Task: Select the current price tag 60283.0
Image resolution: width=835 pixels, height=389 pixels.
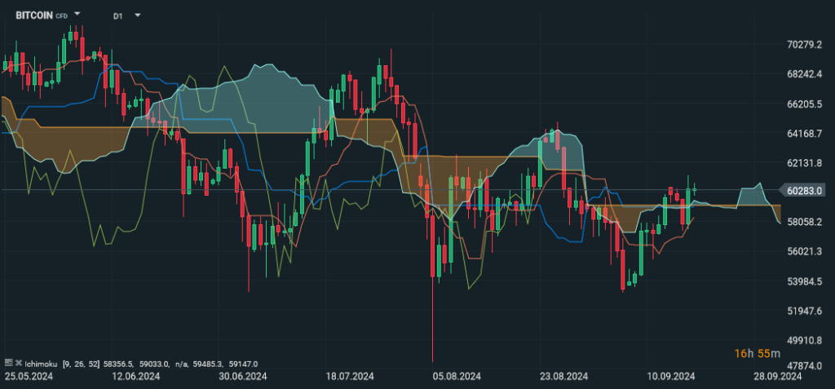Action: tap(806, 191)
